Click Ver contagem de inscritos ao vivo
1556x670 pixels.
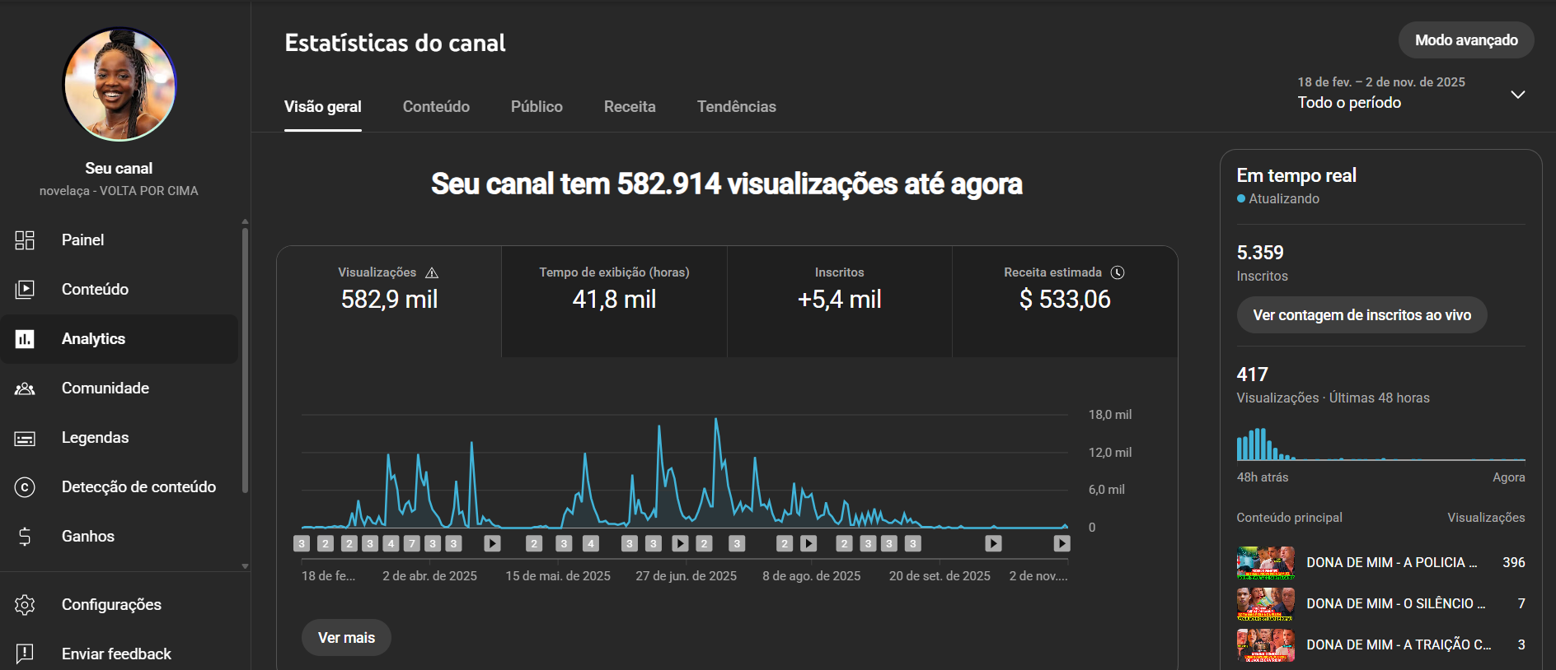click(x=1361, y=315)
